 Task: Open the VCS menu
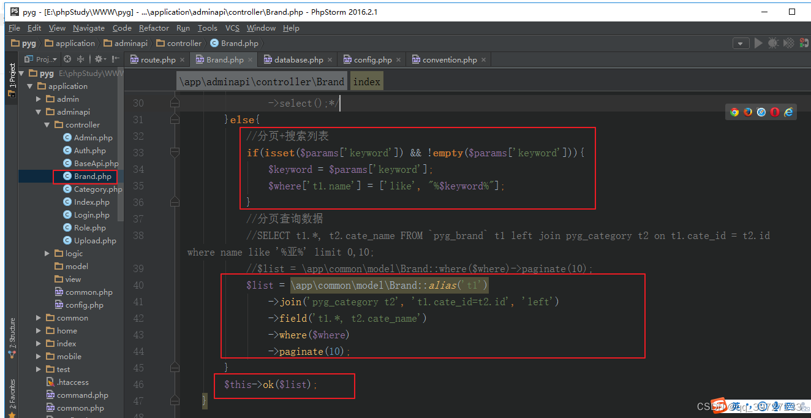[232, 28]
